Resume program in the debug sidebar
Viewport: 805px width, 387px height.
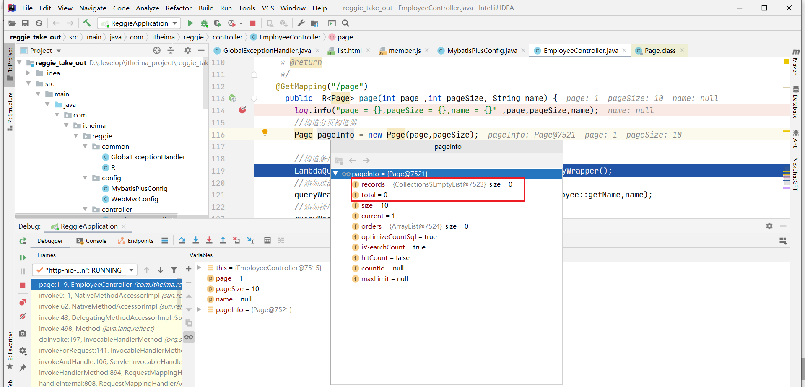click(23, 257)
